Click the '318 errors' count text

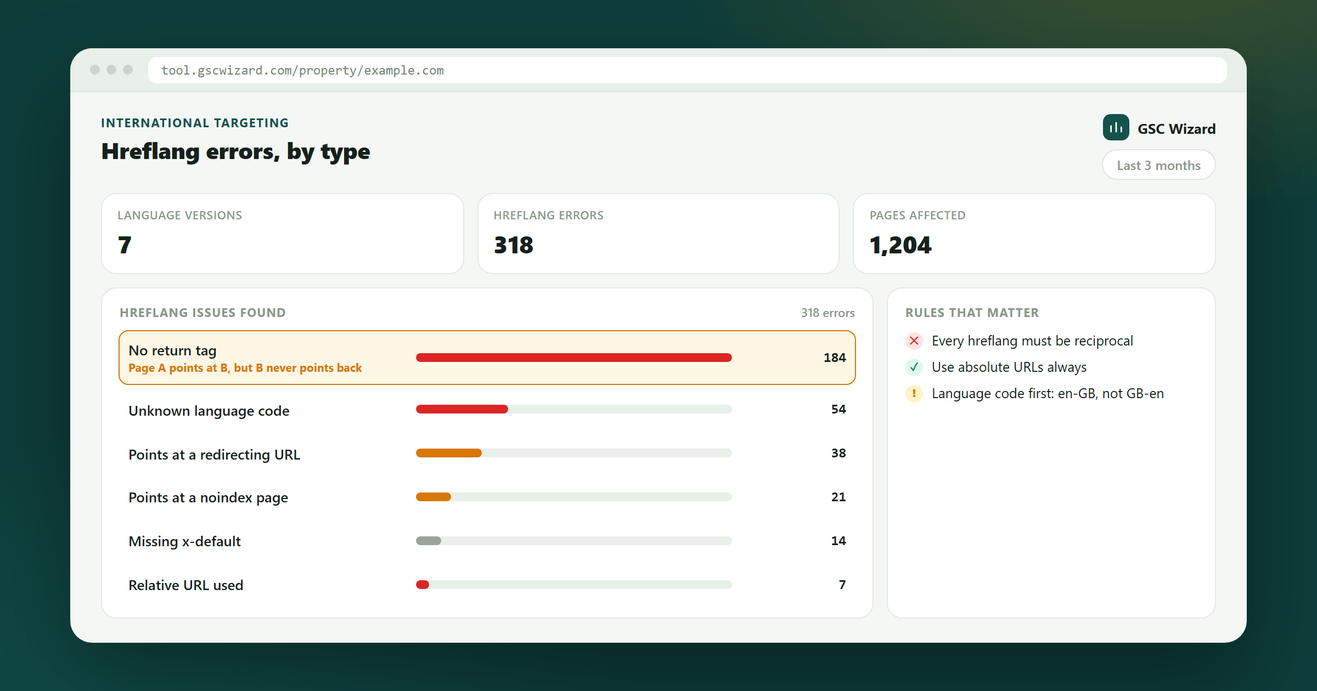coord(828,313)
